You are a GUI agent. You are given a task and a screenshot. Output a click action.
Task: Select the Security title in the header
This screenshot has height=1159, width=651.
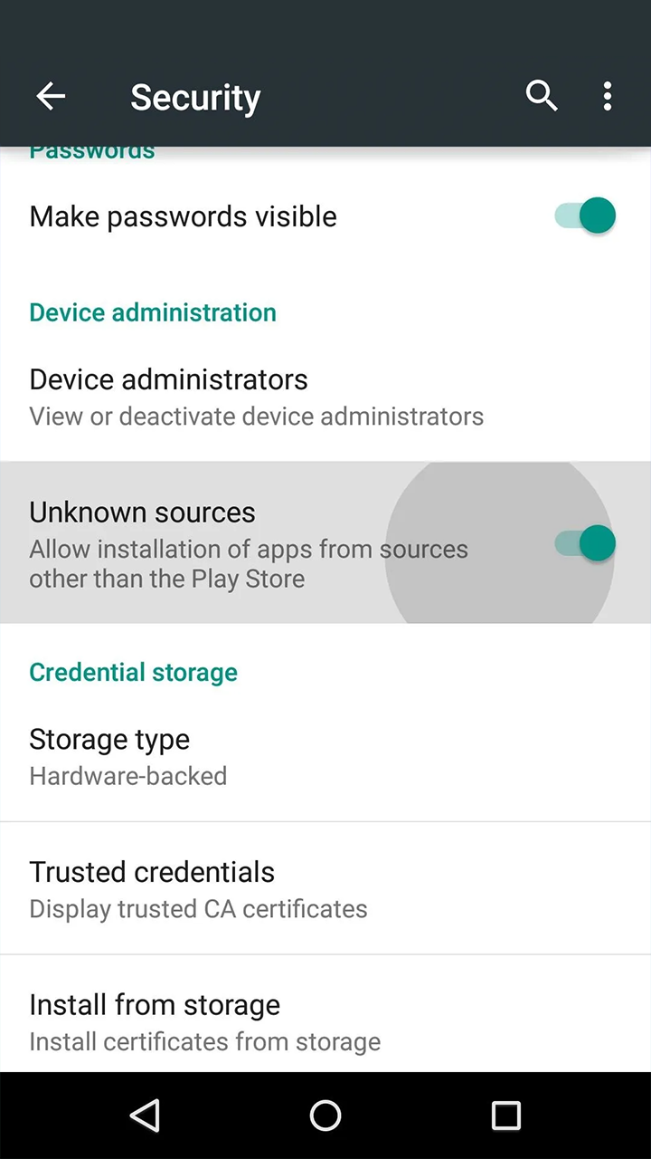[x=195, y=97]
